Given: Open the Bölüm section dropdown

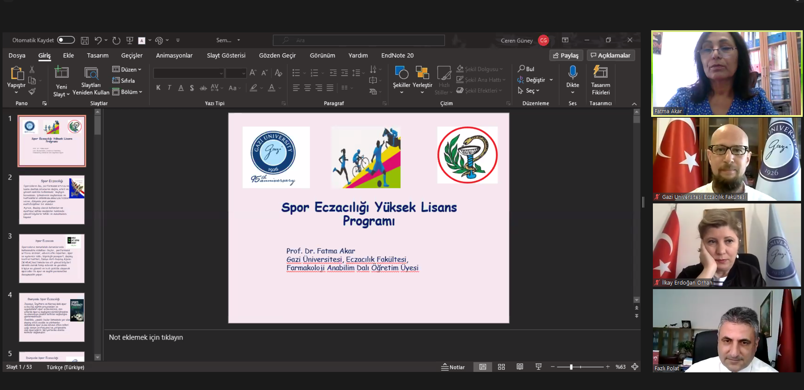Looking at the screenshot, I should 127,92.
